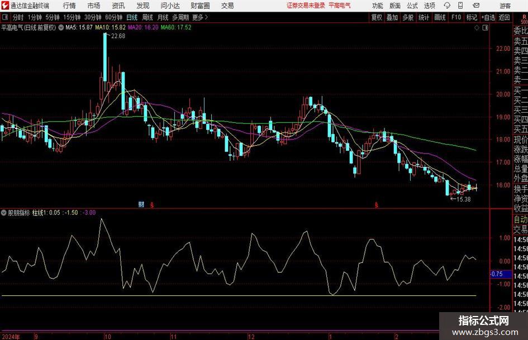The width and height of the screenshot is (528, 340).
Task: Click the October red S marker
Action: (x=152, y=205)
